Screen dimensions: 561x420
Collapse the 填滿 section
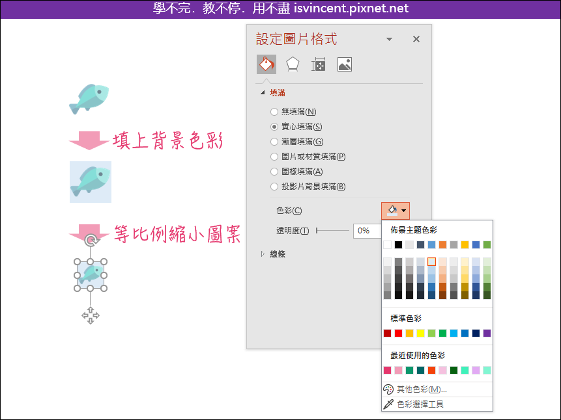tap(263, 92)
